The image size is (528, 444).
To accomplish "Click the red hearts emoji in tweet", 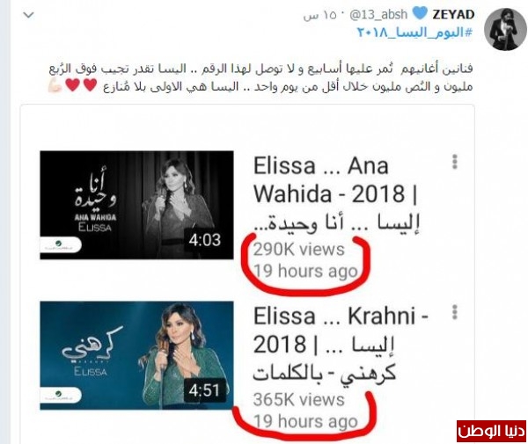I will pyautogui.click(x=81, y=84).
